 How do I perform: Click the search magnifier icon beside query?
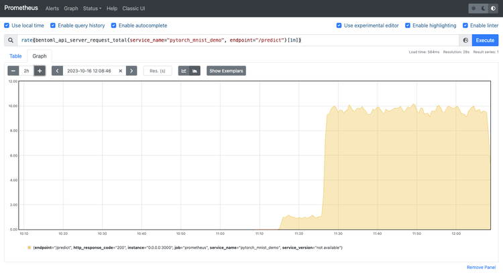[11, 40]
